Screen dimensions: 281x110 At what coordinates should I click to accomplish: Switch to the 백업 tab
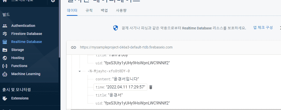click(x=104, y=10)
